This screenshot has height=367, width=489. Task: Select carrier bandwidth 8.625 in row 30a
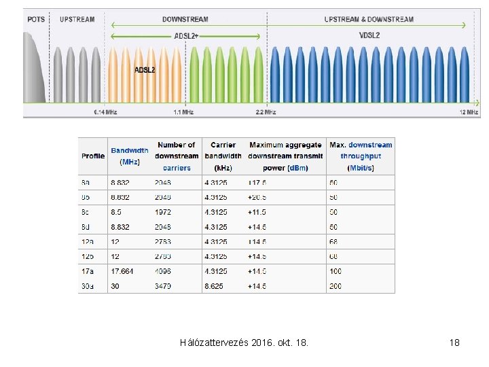tap(214, 286)
